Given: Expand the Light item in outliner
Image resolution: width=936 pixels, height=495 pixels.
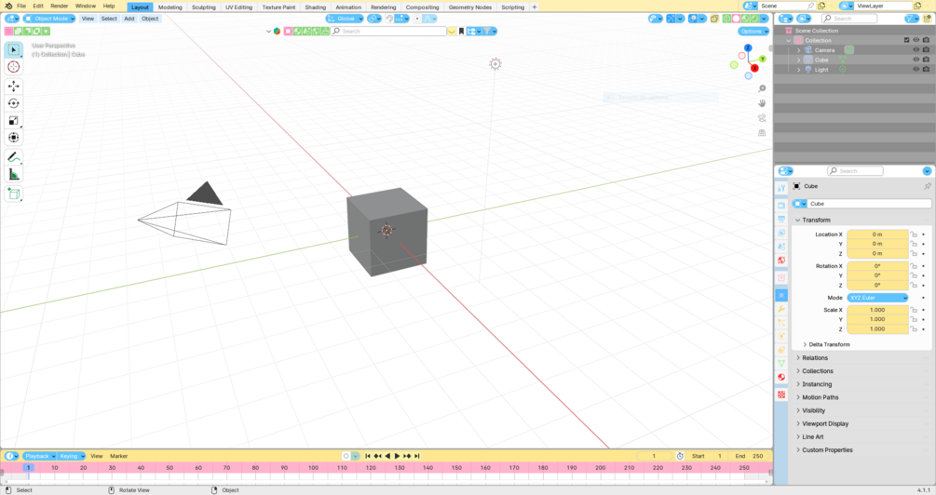Looking at the screenshot, I should (799, 69).
